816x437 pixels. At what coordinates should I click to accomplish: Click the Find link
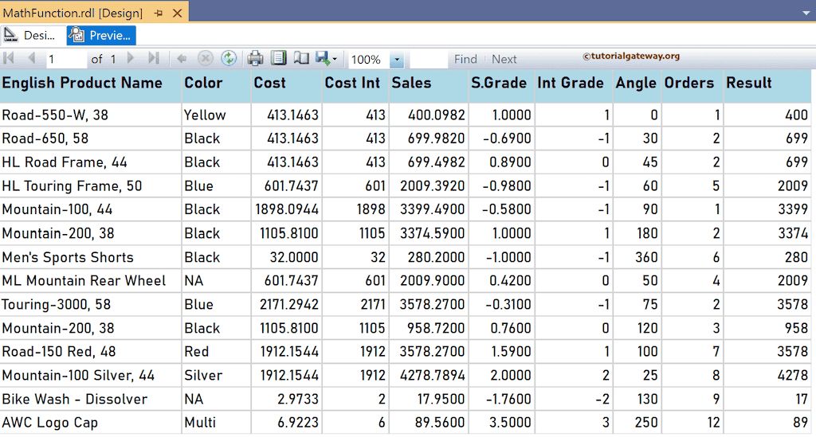[465, 59]
